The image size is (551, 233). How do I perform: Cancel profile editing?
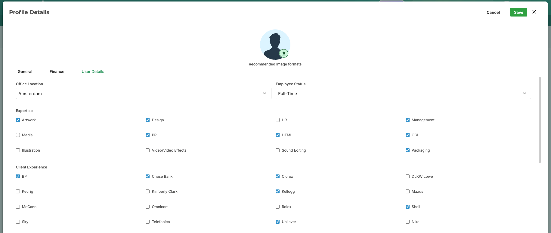[493, 12]
